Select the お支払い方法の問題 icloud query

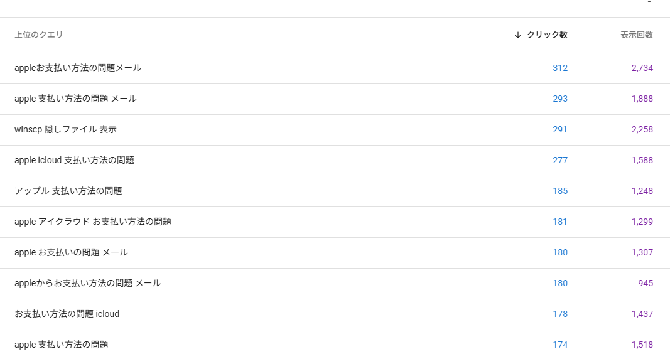click(67, 314)
